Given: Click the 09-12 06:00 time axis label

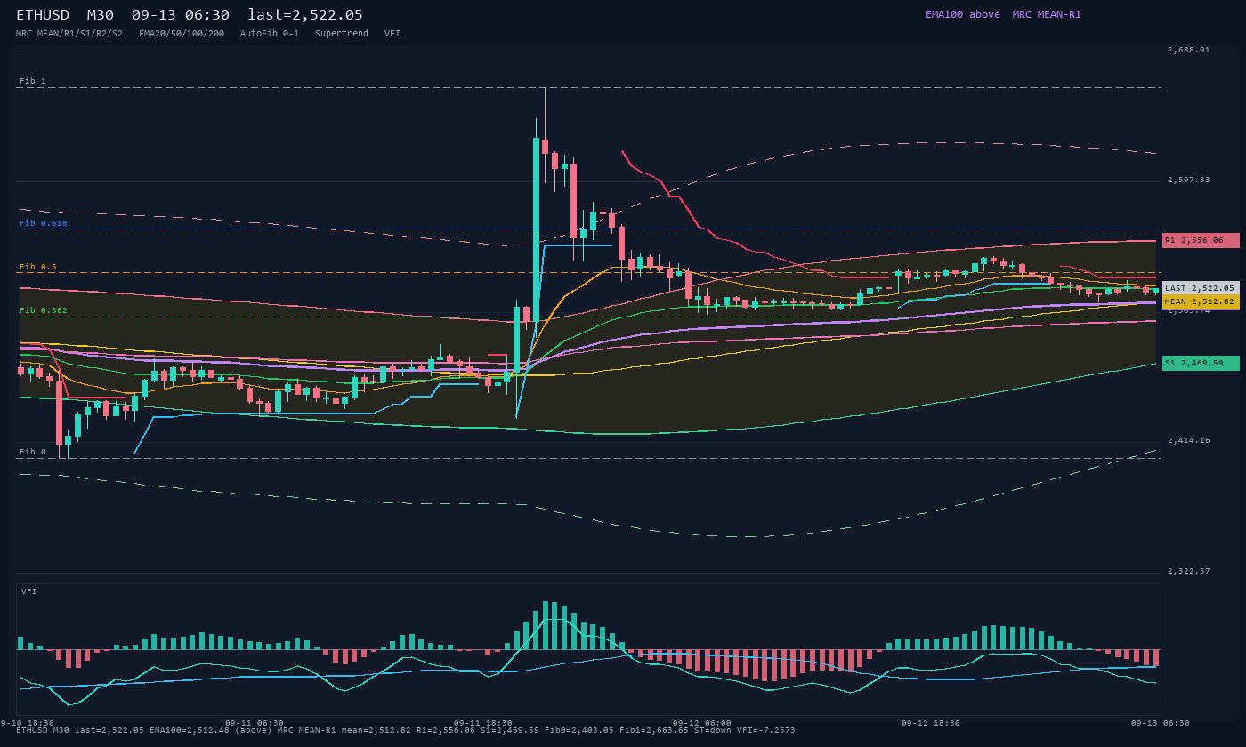Looking at the screenshot, I should 702,723.
